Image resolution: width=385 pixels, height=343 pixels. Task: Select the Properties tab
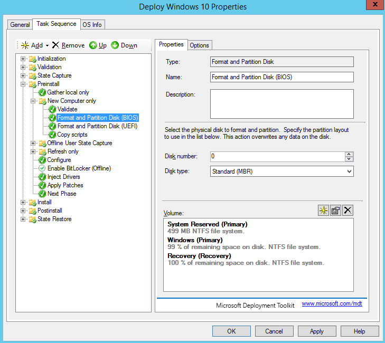click(x=171, y=44)
